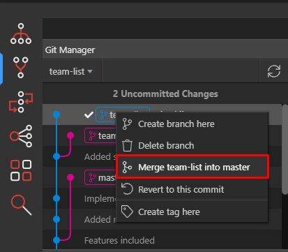The height and width of the screenshot is (252, 288).
Task: Select the Features included commit
Action: point(119,240)
